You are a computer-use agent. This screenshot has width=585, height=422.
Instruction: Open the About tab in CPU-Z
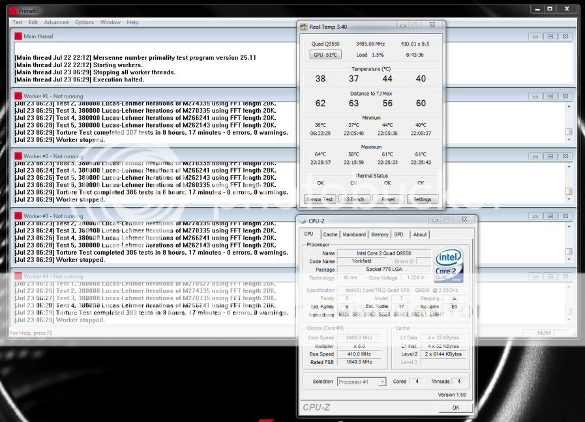click(419, 234)
